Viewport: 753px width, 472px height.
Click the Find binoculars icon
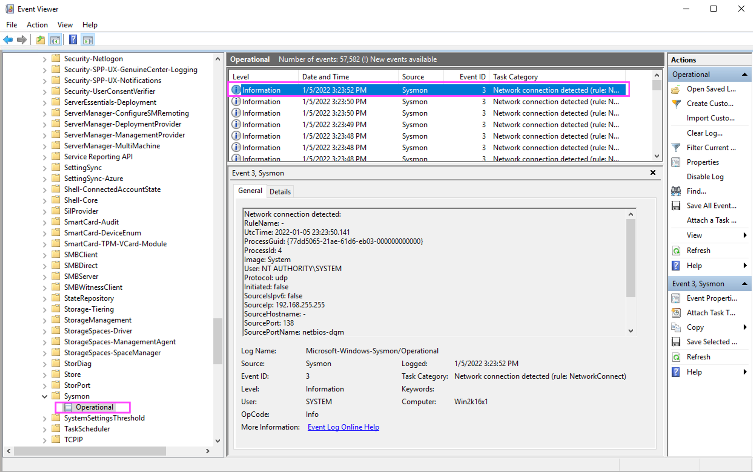[676, 191]
